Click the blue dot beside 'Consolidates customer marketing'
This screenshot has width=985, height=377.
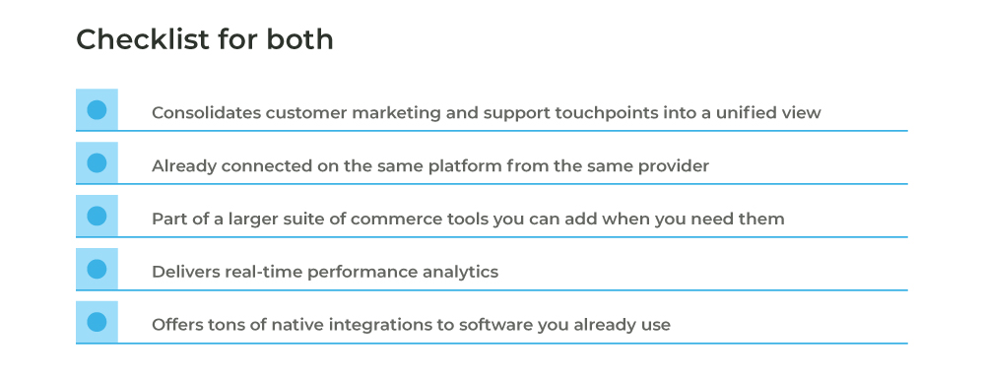point(97,110)
